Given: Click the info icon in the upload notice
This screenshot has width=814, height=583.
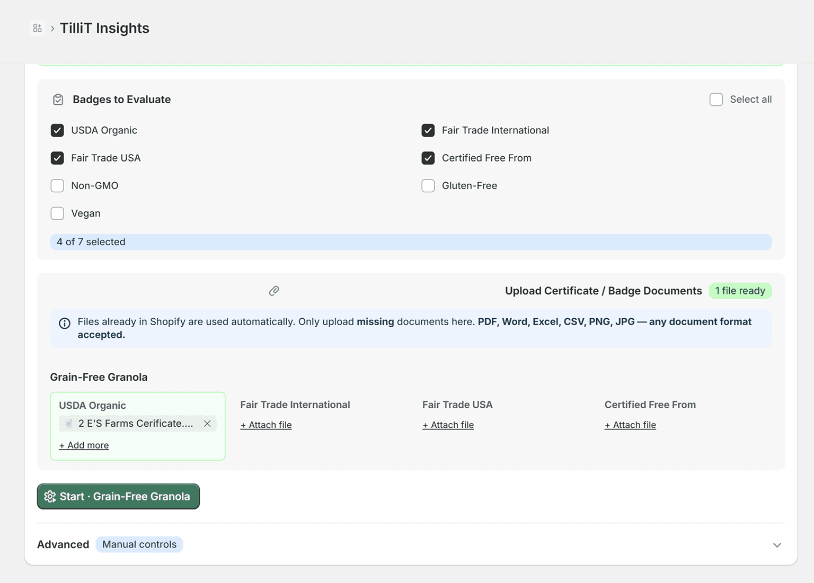Looking at the screenshot, I should [x=65, y=323].
